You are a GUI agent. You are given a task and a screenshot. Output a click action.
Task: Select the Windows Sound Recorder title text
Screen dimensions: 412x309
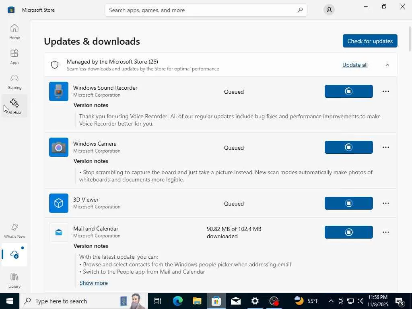(105, 88)
